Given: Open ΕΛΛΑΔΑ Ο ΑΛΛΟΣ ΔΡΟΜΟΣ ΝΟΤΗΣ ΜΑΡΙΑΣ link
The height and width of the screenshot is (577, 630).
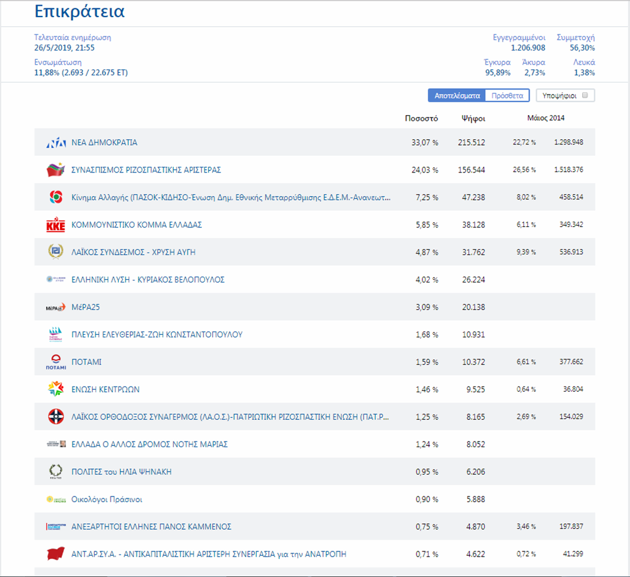Looking at the screenshot, I should 150,444.
